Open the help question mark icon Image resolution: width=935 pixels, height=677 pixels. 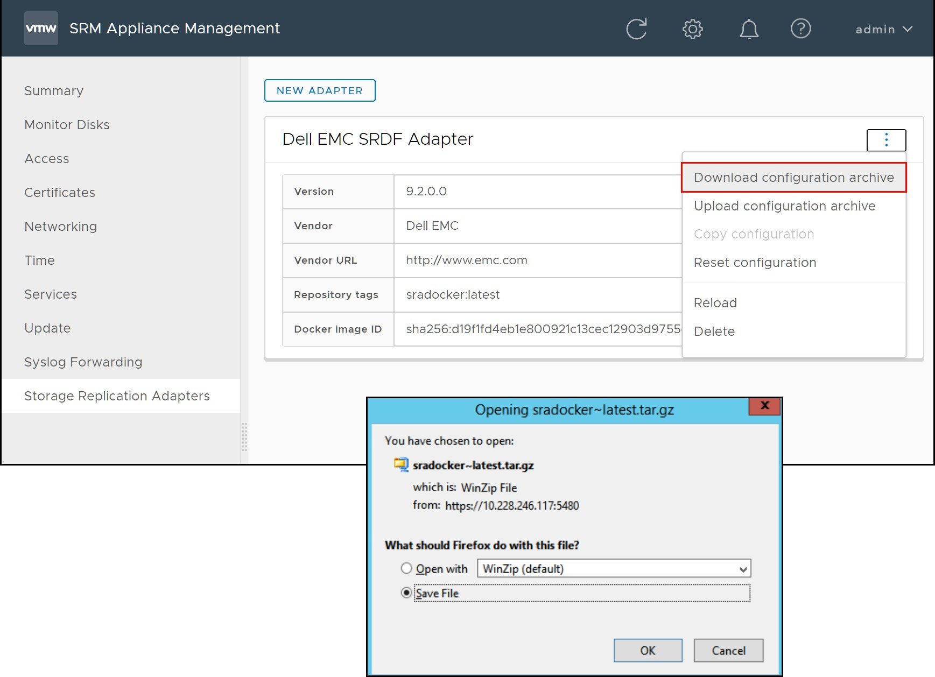coord(800,29)
